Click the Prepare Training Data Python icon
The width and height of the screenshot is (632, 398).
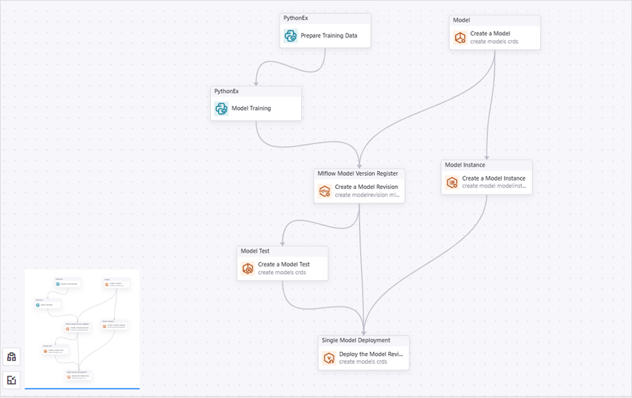click(290, 36)
